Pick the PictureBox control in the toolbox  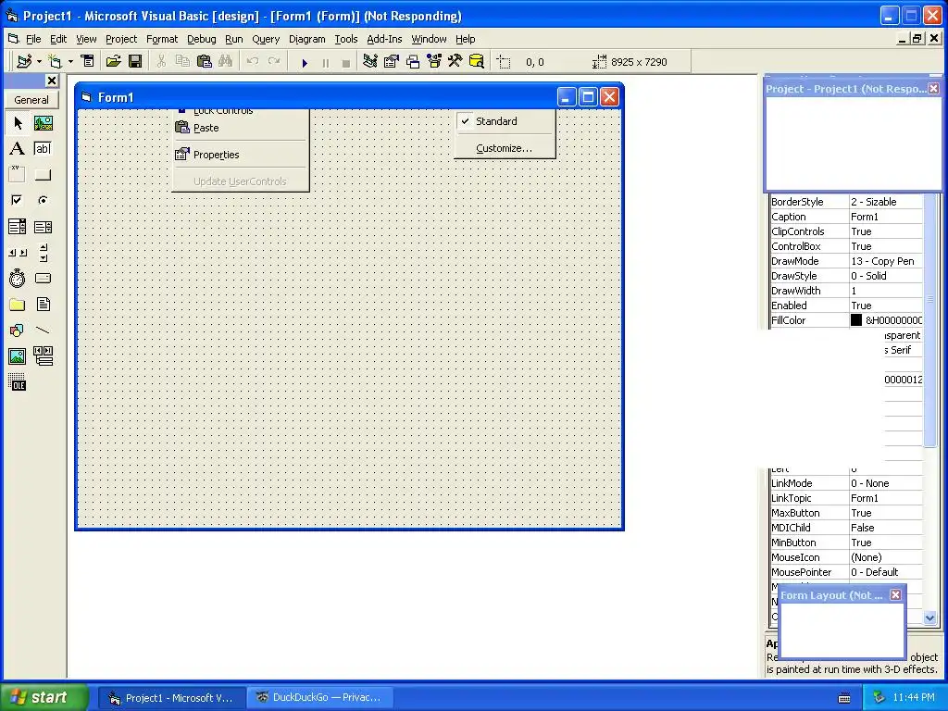point(43,123)
